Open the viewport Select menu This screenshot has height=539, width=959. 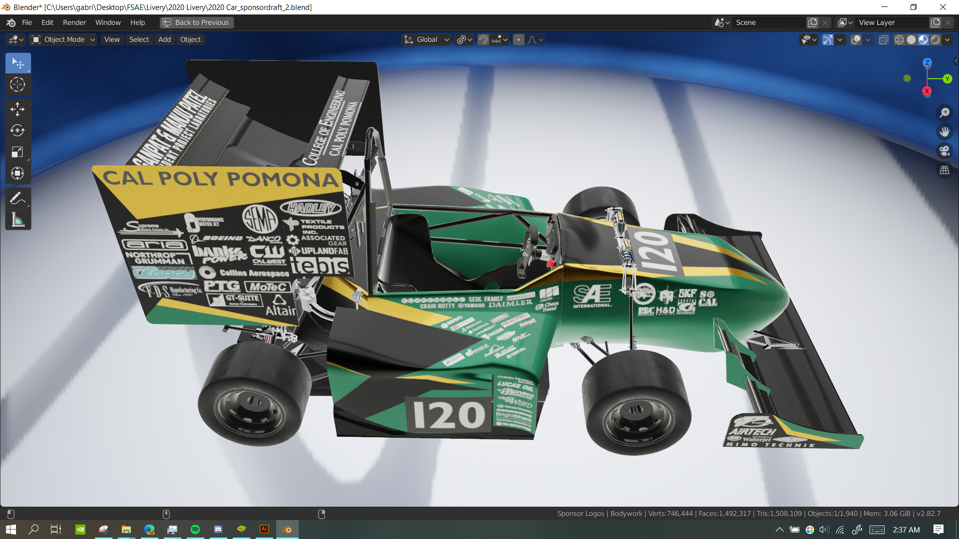click(x=139, y=39)
